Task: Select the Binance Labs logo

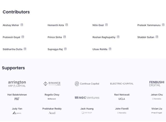Action: pos(52,84)
